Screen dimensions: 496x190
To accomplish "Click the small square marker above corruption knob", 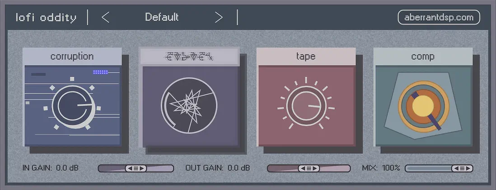I will [x=72, y=79].
